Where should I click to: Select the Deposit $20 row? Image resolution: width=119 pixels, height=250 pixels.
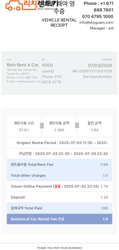click(59, 197)
